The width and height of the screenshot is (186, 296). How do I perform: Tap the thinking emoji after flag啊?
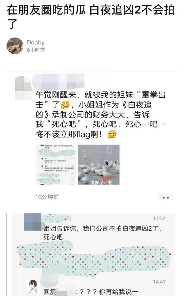point(112,134)
